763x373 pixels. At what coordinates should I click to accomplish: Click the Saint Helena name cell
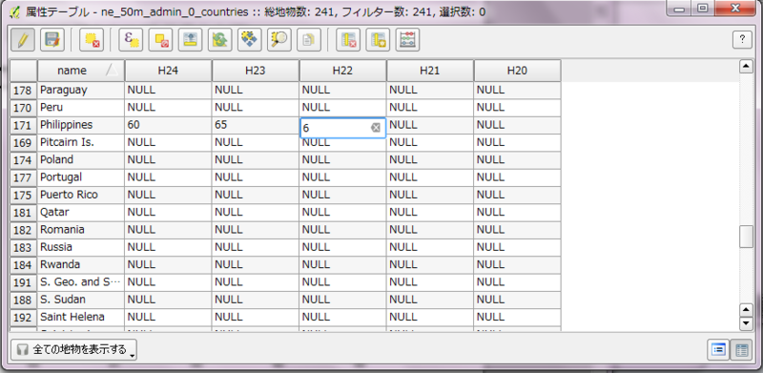point(81,318)
